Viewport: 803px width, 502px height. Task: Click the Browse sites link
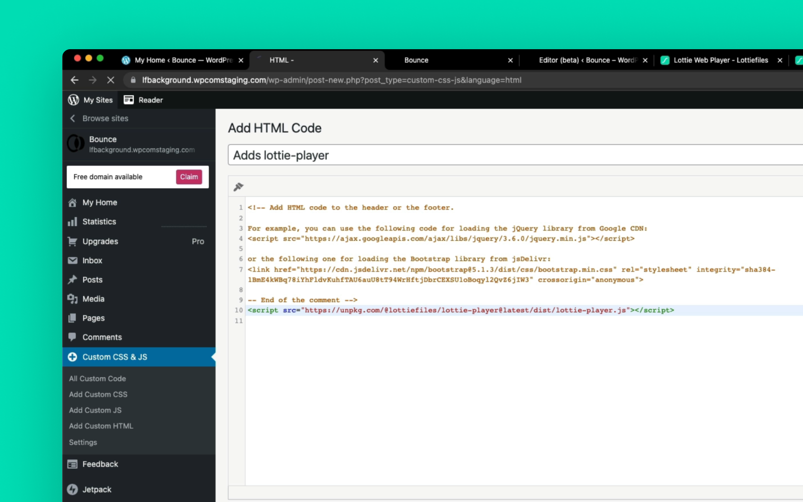click(x=105, y=118)
